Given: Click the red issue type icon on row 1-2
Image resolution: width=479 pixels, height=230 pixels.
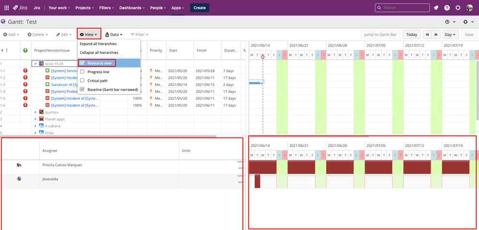Looking at the screenshot, I should (x=47, y=77).
